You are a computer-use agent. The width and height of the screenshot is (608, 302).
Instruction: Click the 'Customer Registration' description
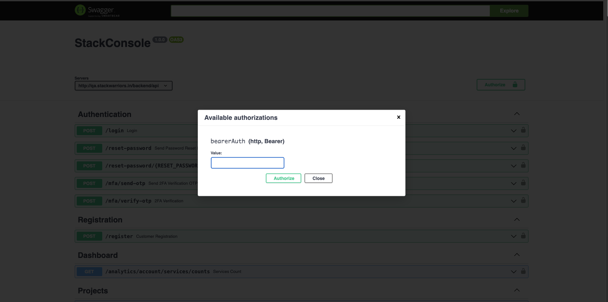pos(157,236)
